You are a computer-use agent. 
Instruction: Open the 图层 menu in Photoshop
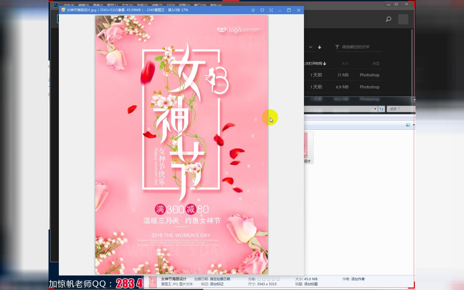(x=113, y=5)
